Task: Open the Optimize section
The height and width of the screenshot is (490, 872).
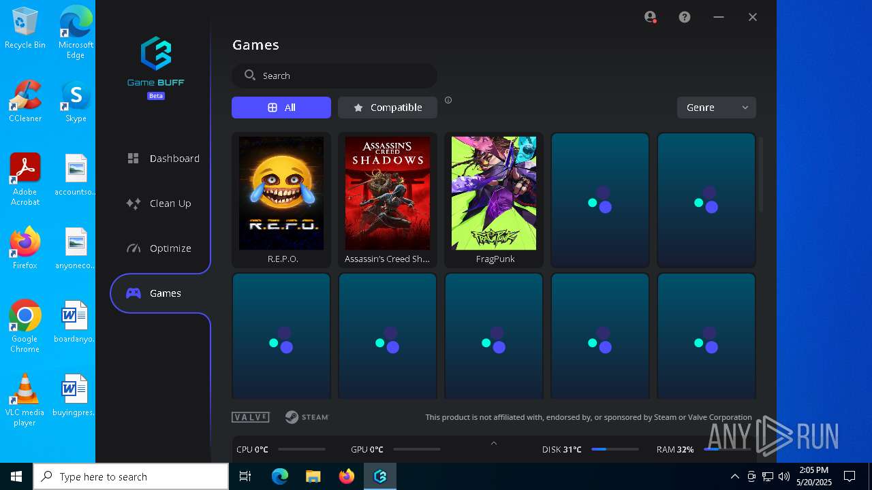Action: [x=159, y=248]
